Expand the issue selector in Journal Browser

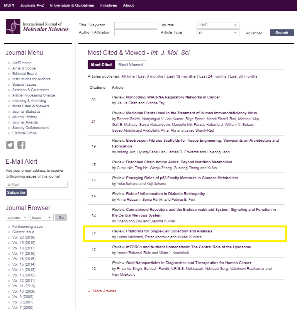point(42,217)
